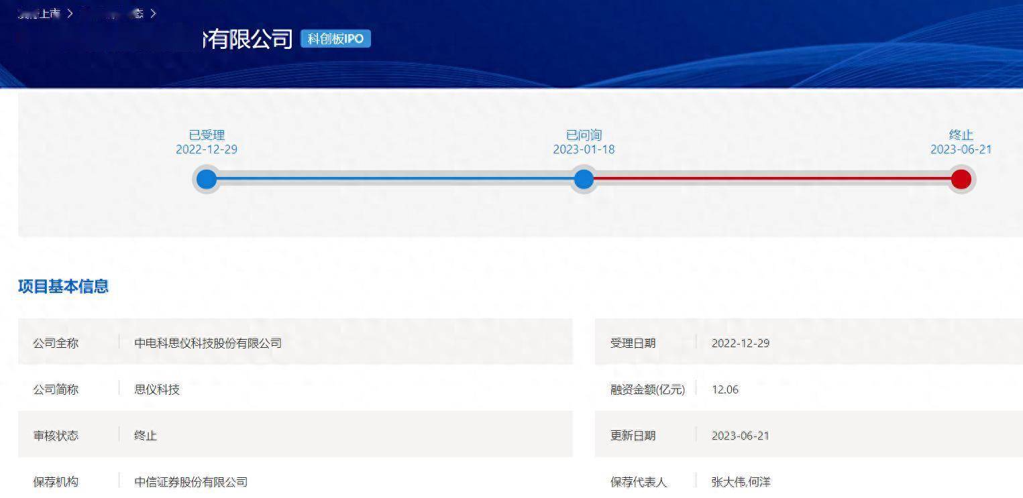The height and width of the screenshot is (498, 1023).
Task: Click the 公司简称 field label
Action: 56,389
